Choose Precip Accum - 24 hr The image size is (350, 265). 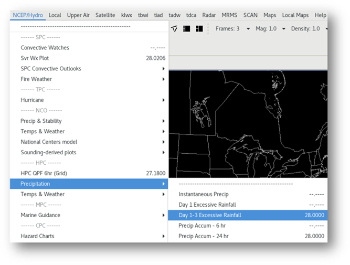tap(248, 236)
